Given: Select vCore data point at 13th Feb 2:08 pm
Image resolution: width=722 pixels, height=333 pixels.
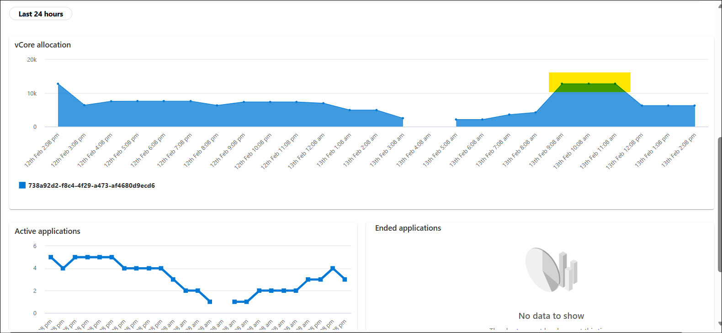Looking at the screenshot, I should 695,106.
